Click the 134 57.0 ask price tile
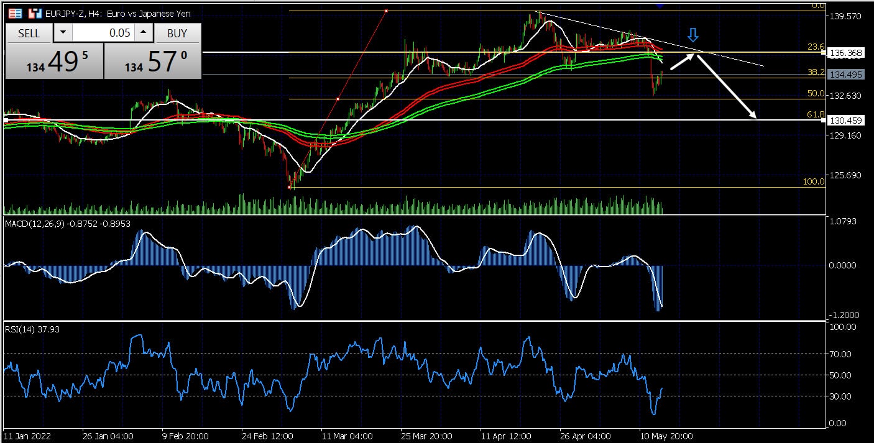874x443 pixels. pos(152,62)
